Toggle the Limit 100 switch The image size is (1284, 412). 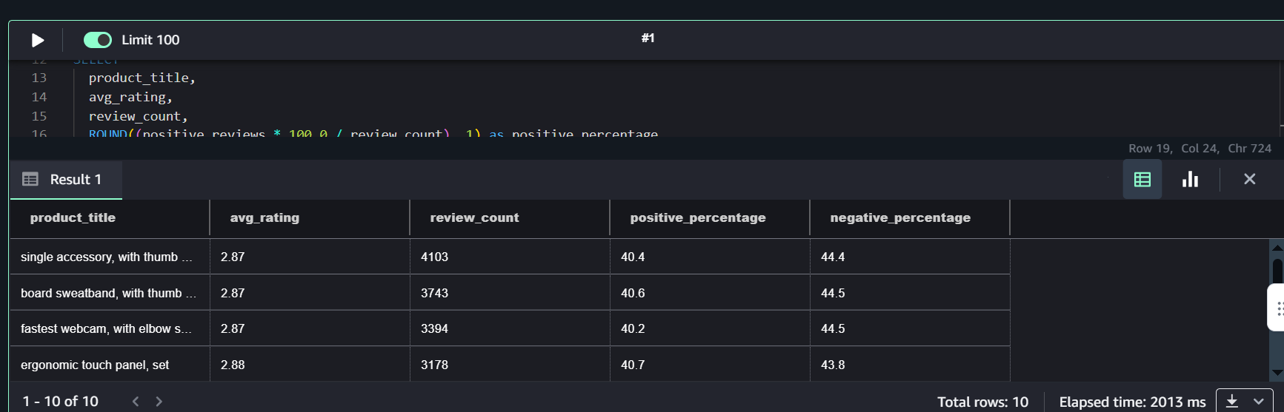pos(98,40)
